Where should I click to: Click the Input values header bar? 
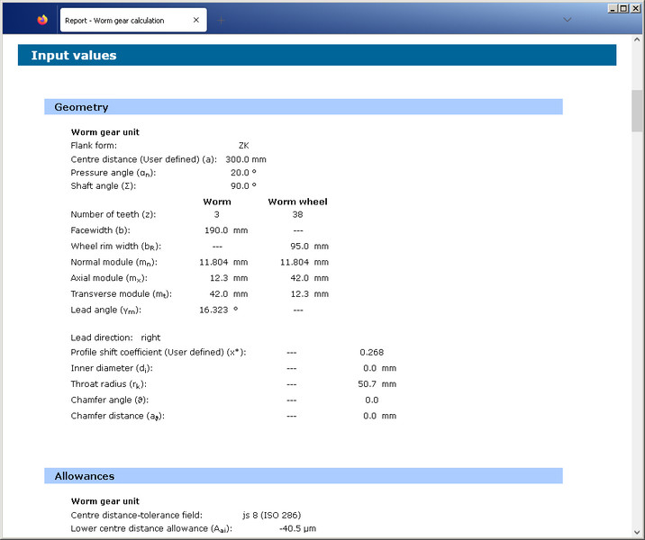316,55
